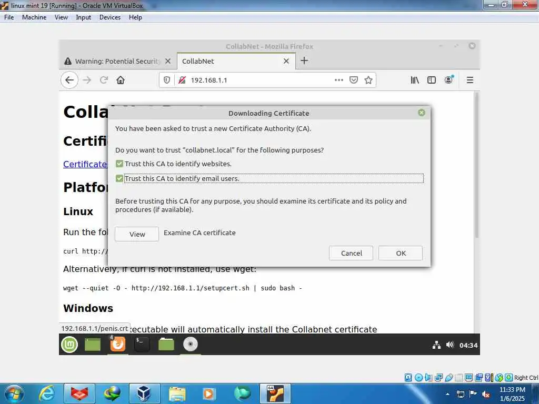Click the Firefox forward arrow

click(x=87, y=80)
